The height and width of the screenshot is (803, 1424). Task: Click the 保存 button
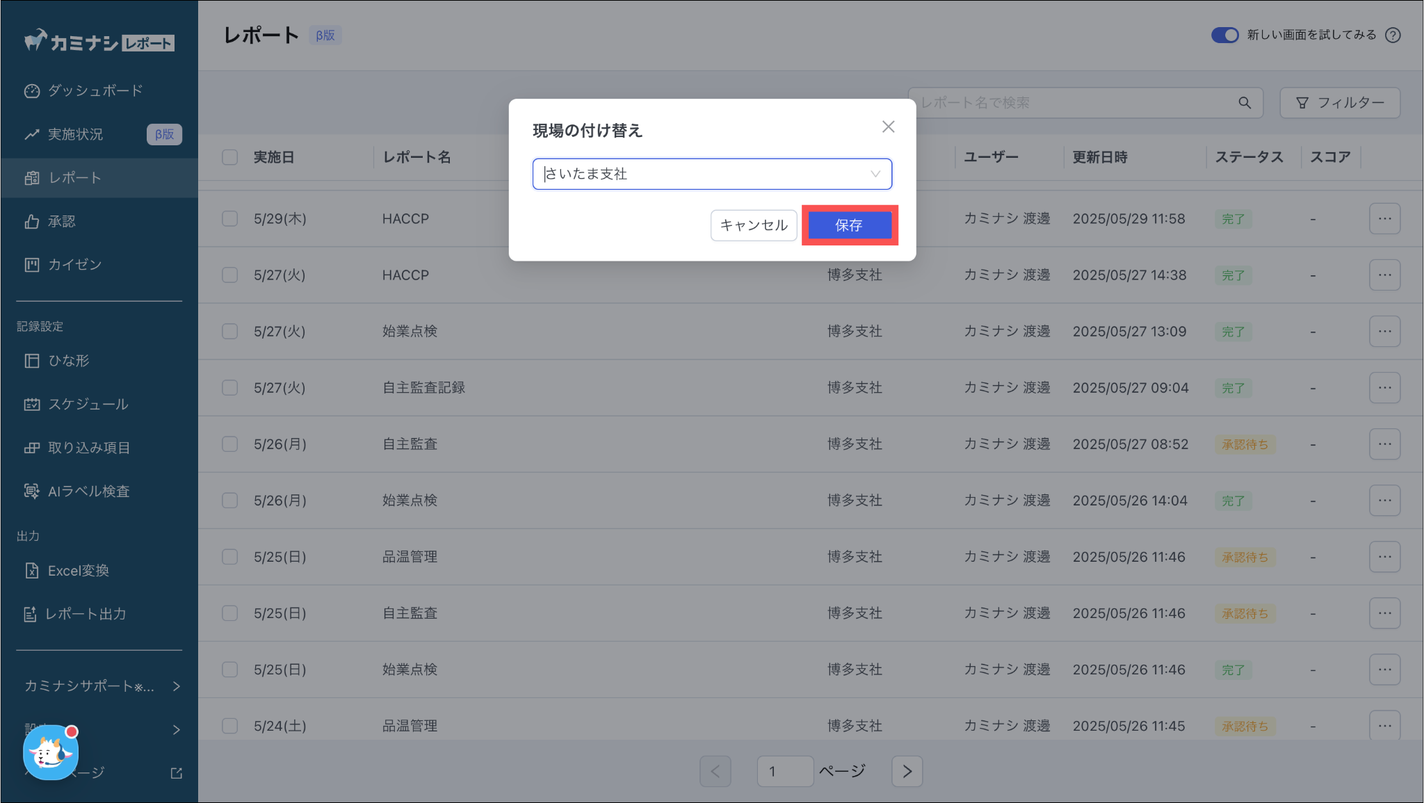849,225
